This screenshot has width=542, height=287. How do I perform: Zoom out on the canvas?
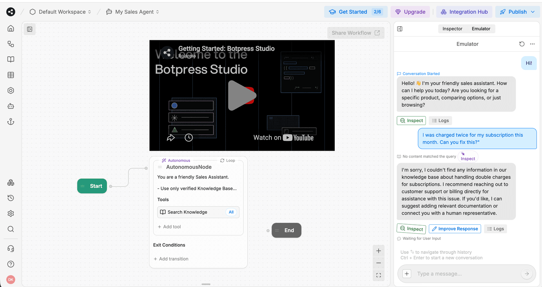379,263
